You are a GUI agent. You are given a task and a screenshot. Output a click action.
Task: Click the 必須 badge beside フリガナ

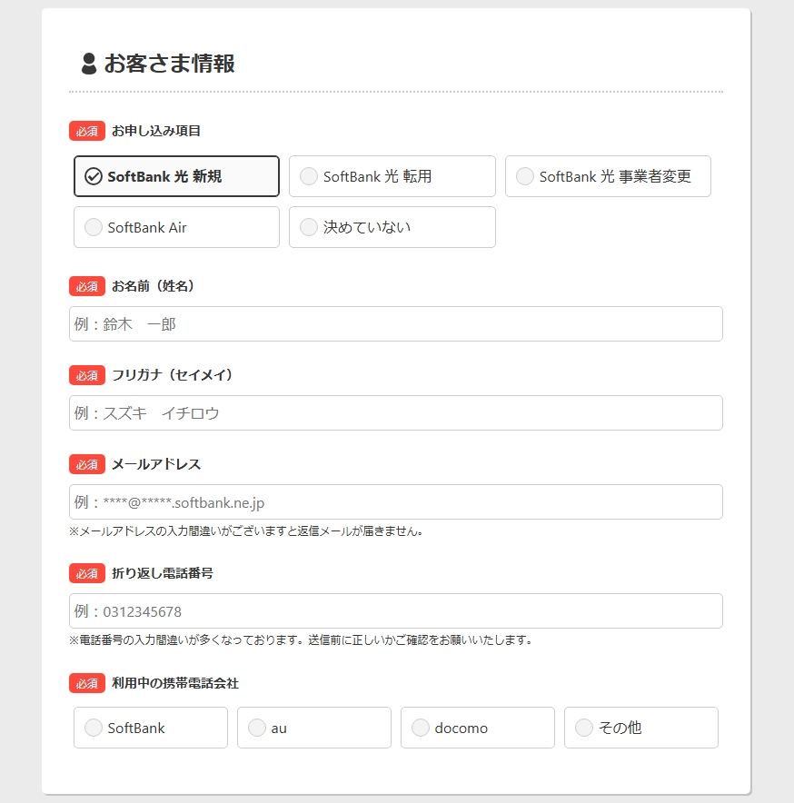(87, 375)
